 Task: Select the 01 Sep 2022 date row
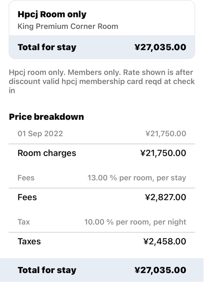coord(102,134)
